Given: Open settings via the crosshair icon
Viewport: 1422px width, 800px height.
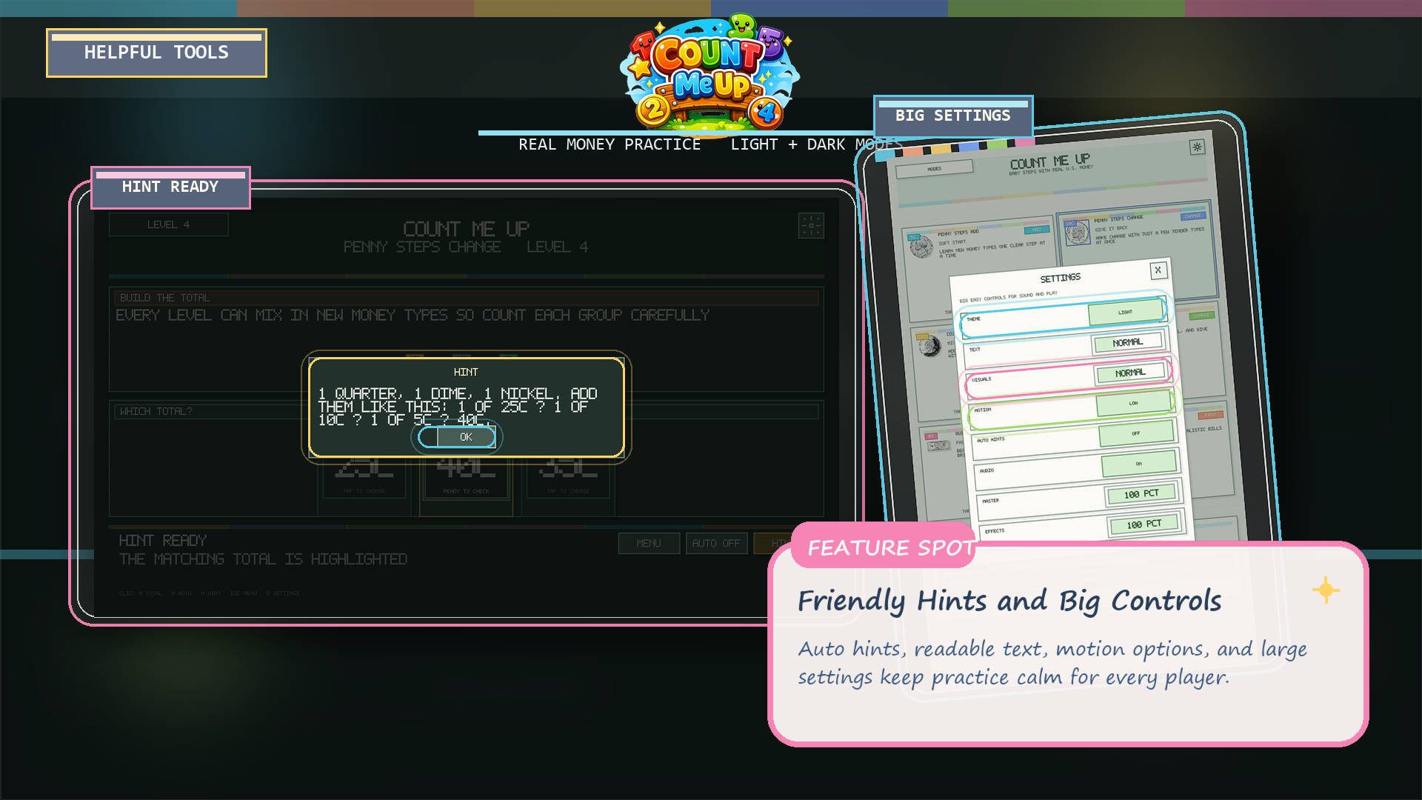Looking at the screenshot, I should tap(811, 225).
